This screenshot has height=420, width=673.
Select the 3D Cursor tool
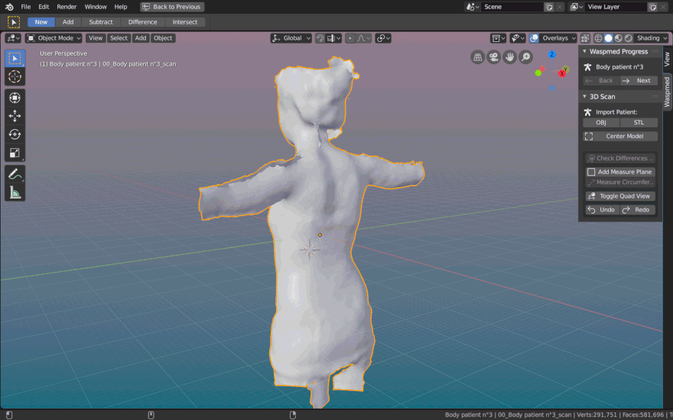click(x=15, y=76)
